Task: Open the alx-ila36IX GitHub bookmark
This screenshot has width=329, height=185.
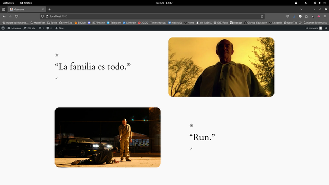Action: click(204, 23)
